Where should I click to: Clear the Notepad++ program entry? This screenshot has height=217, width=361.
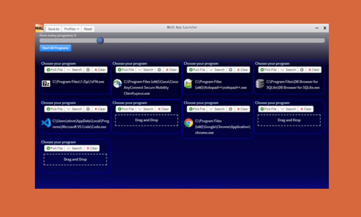click(242, 70)
